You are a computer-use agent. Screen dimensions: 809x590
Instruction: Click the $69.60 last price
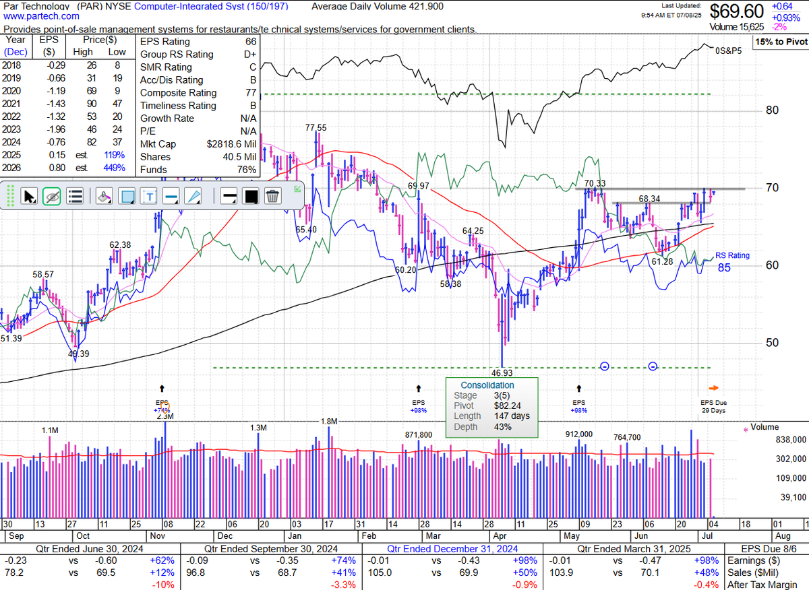736,11
